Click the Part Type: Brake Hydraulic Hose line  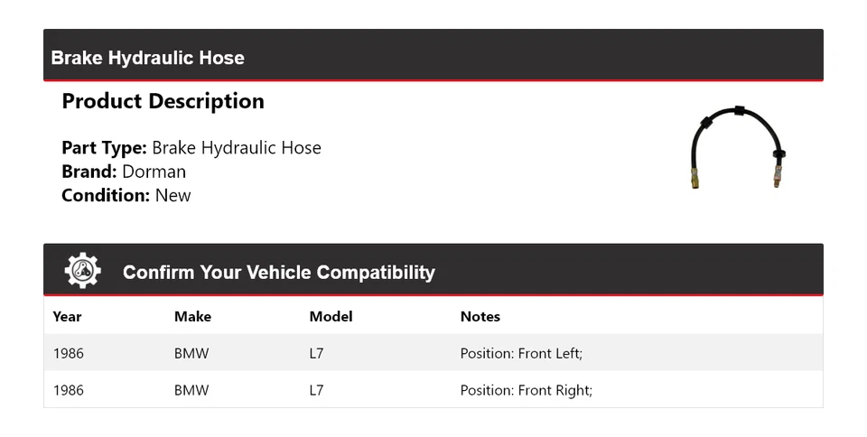[191, 148]
